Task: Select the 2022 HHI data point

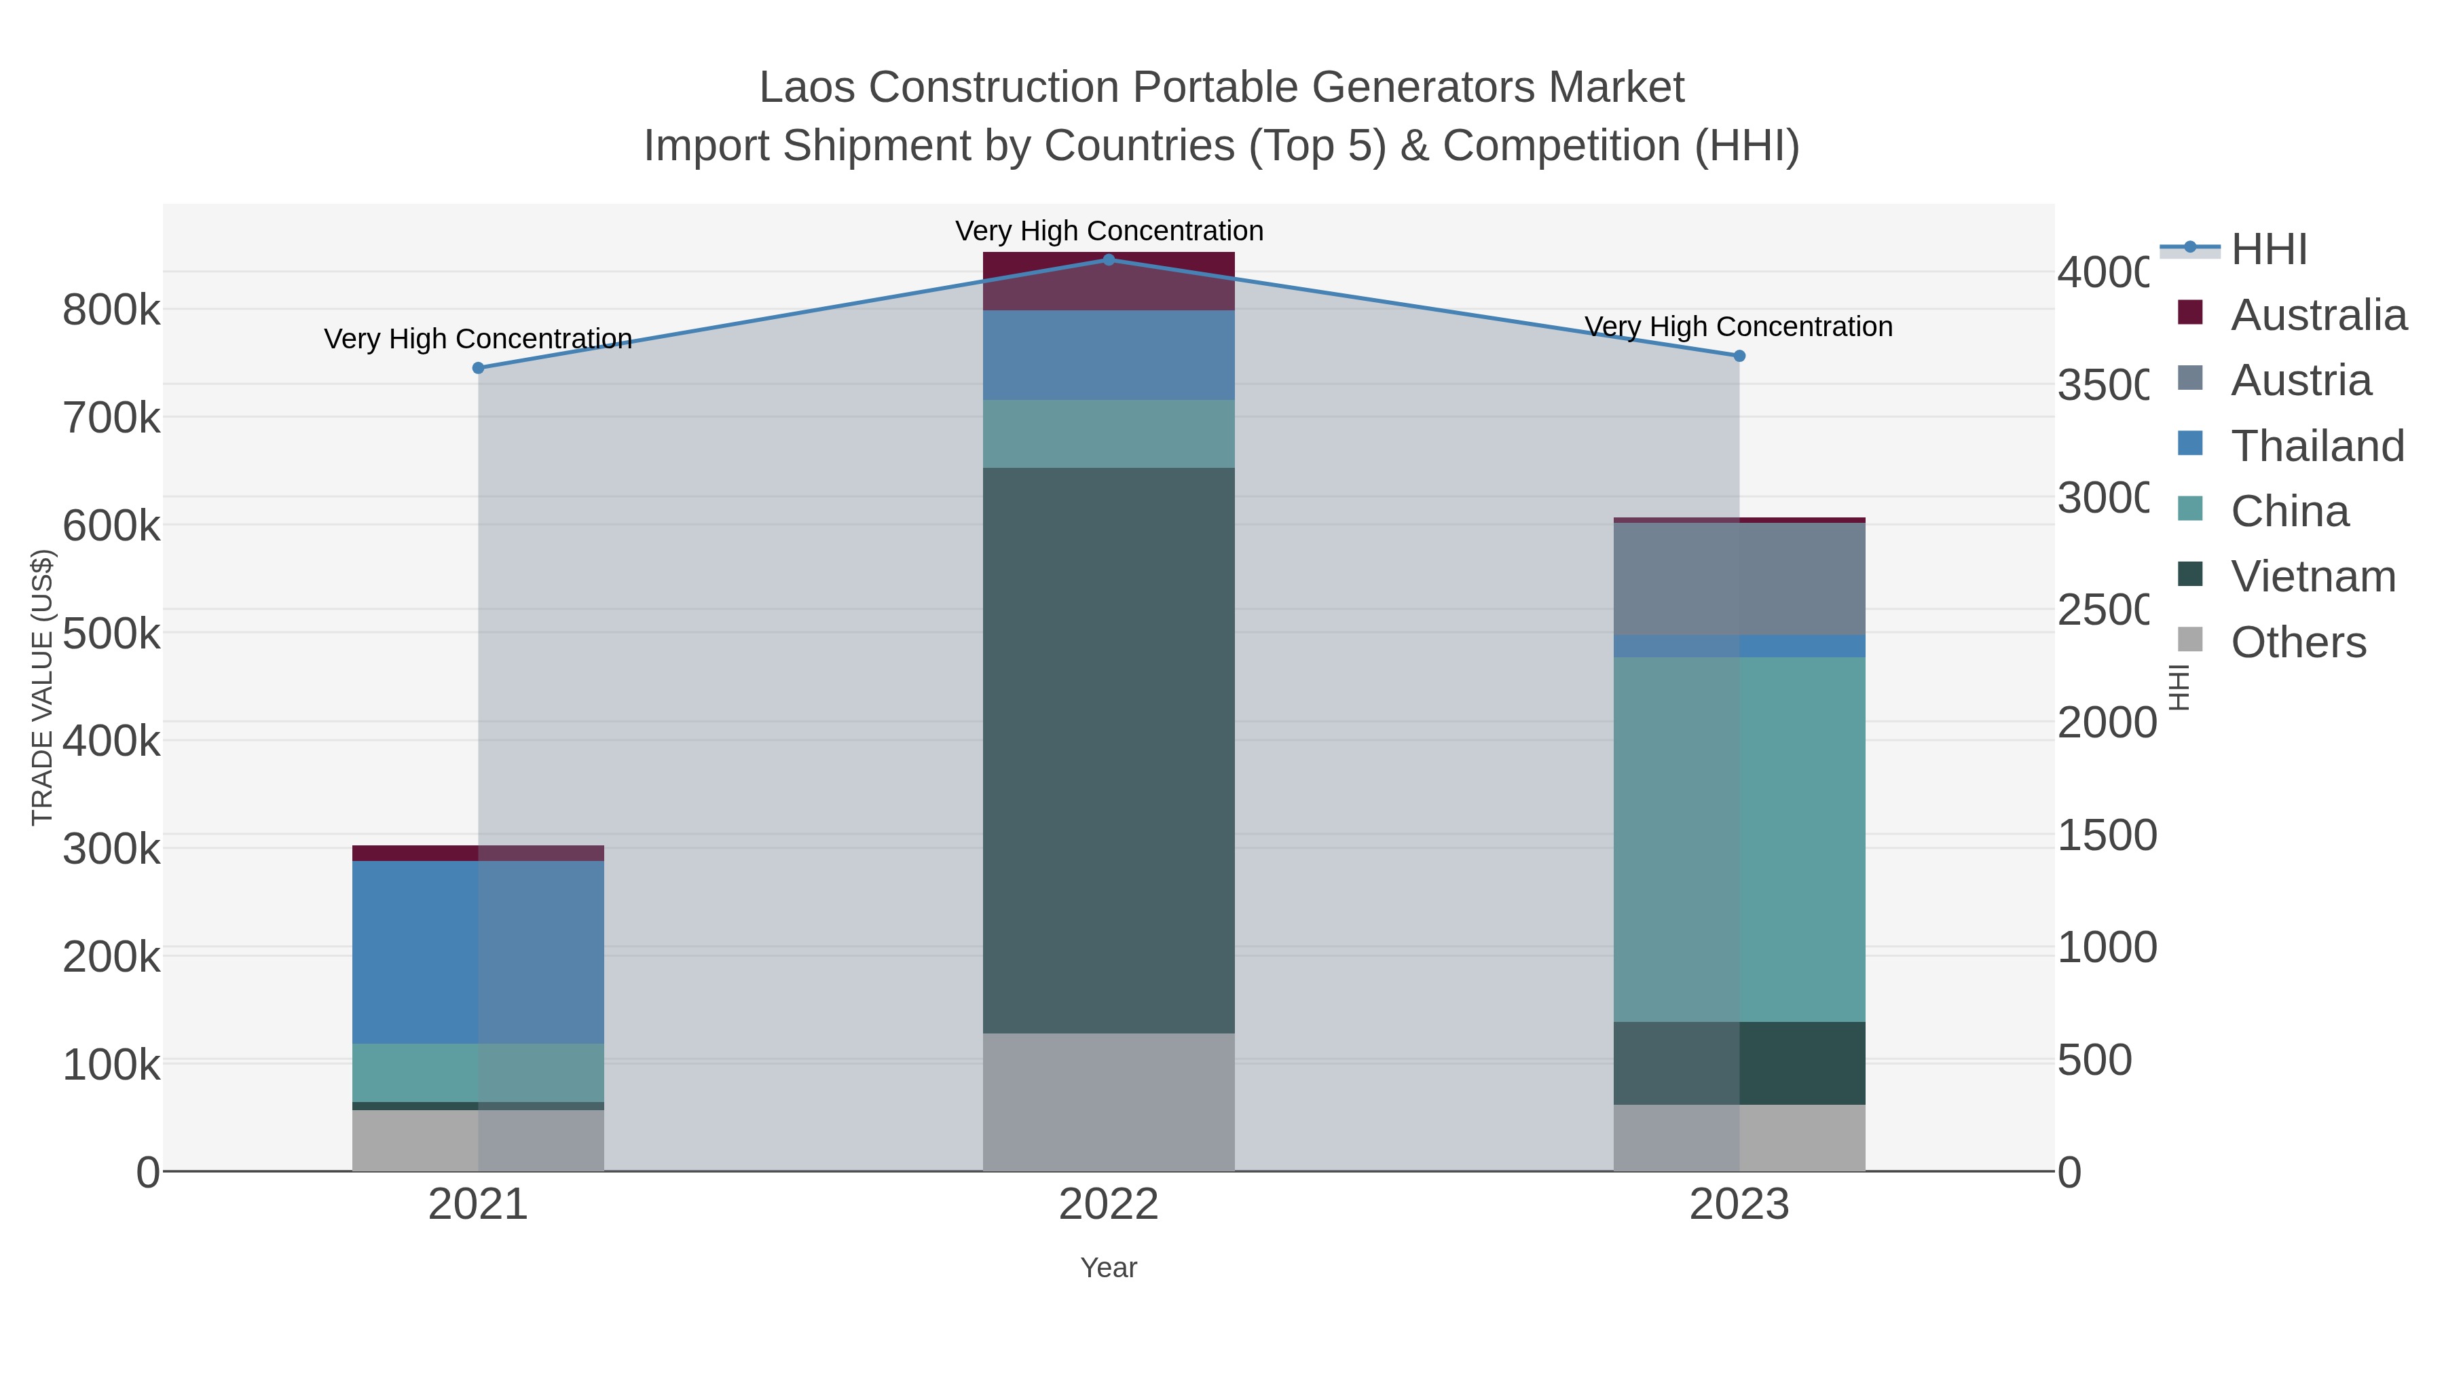Action: click(1108, 259)
